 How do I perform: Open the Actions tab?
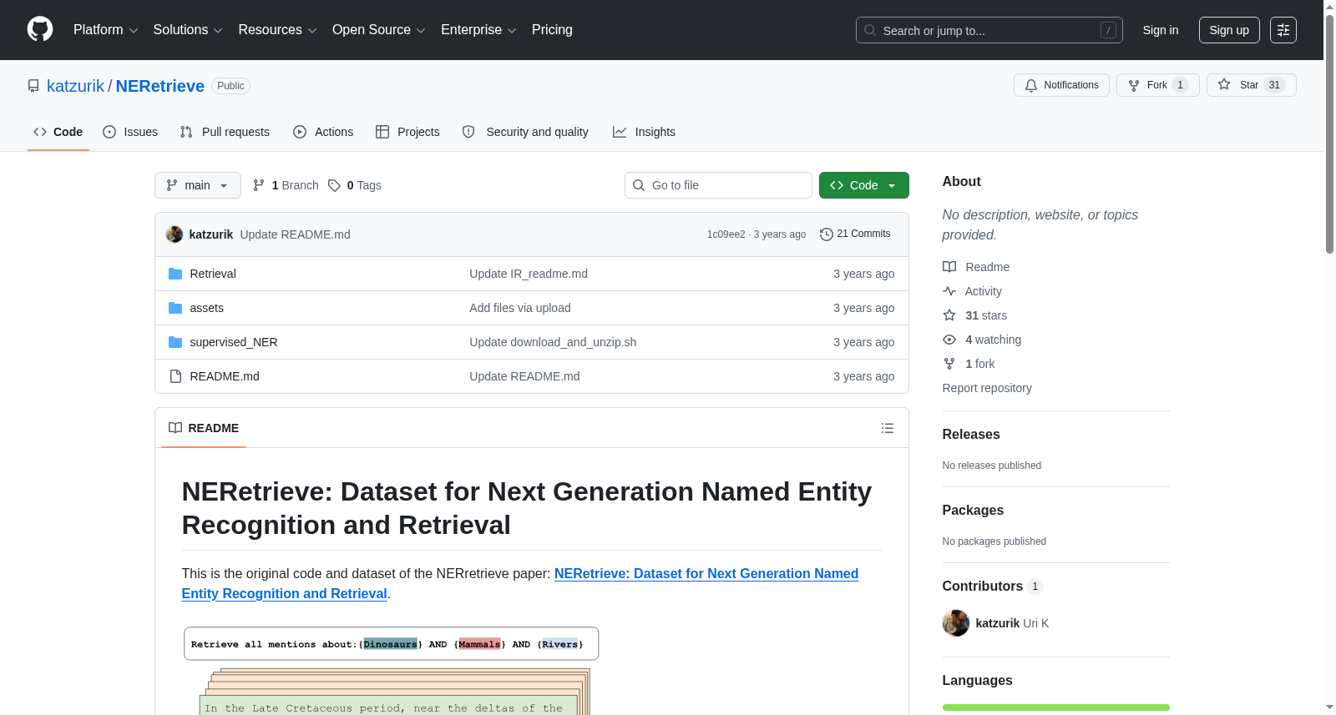coord(323,132)
